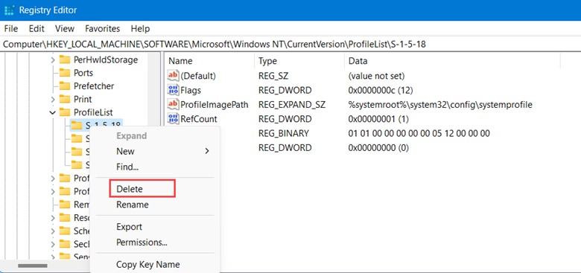Select the Flags value name
This screenshot has height=273, width=581.
click(x=191, y=90)
